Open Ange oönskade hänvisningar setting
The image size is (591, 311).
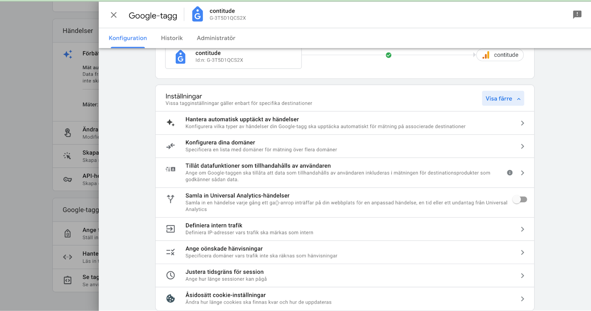345,252
